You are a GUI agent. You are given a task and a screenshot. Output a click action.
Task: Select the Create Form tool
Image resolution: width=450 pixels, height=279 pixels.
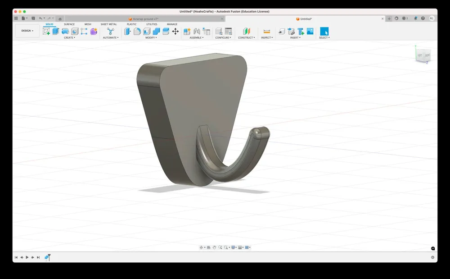tap(94, 31)
